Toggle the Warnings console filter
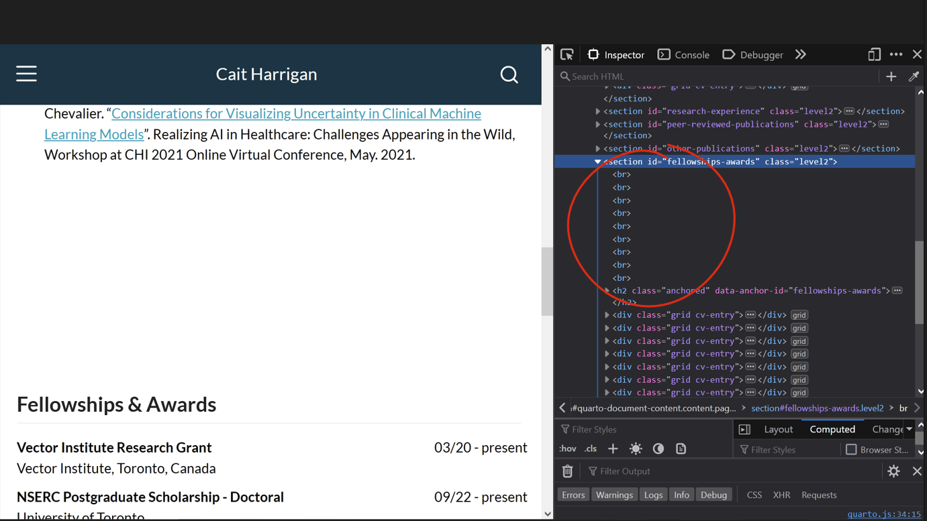Screen dimensions: 927x521 pyautogui.click(x=614, y=495)
